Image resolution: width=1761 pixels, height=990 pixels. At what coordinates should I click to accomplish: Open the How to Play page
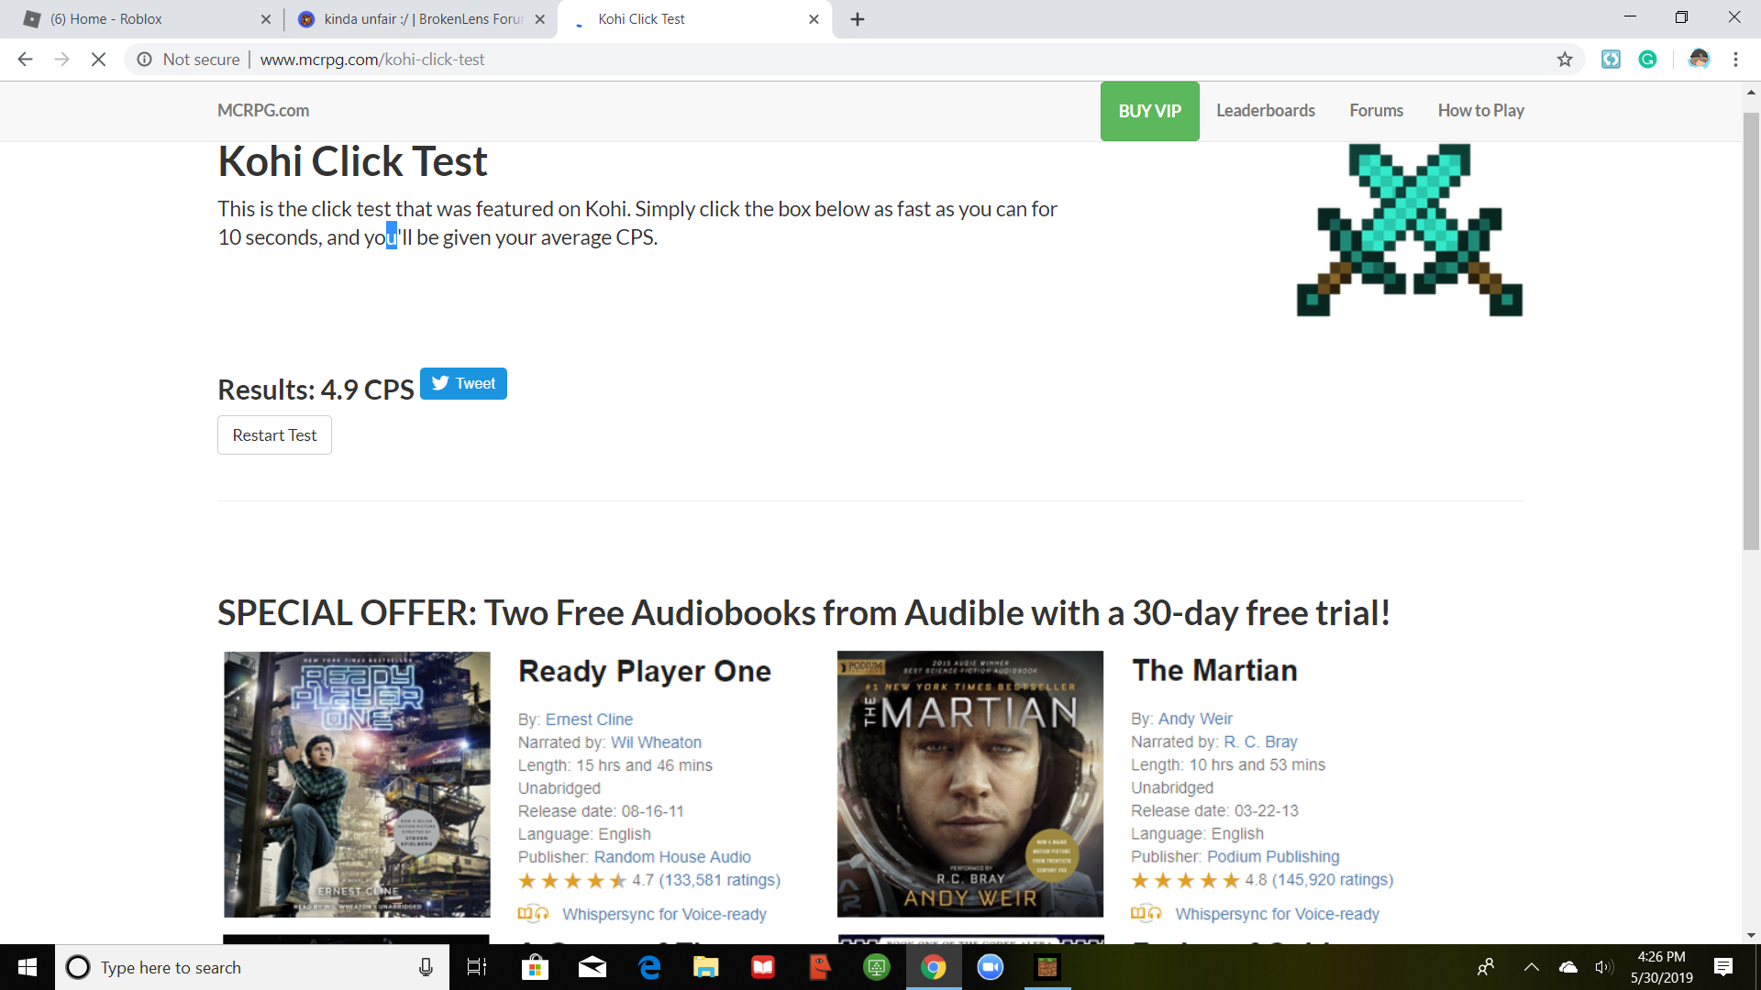1480,111
